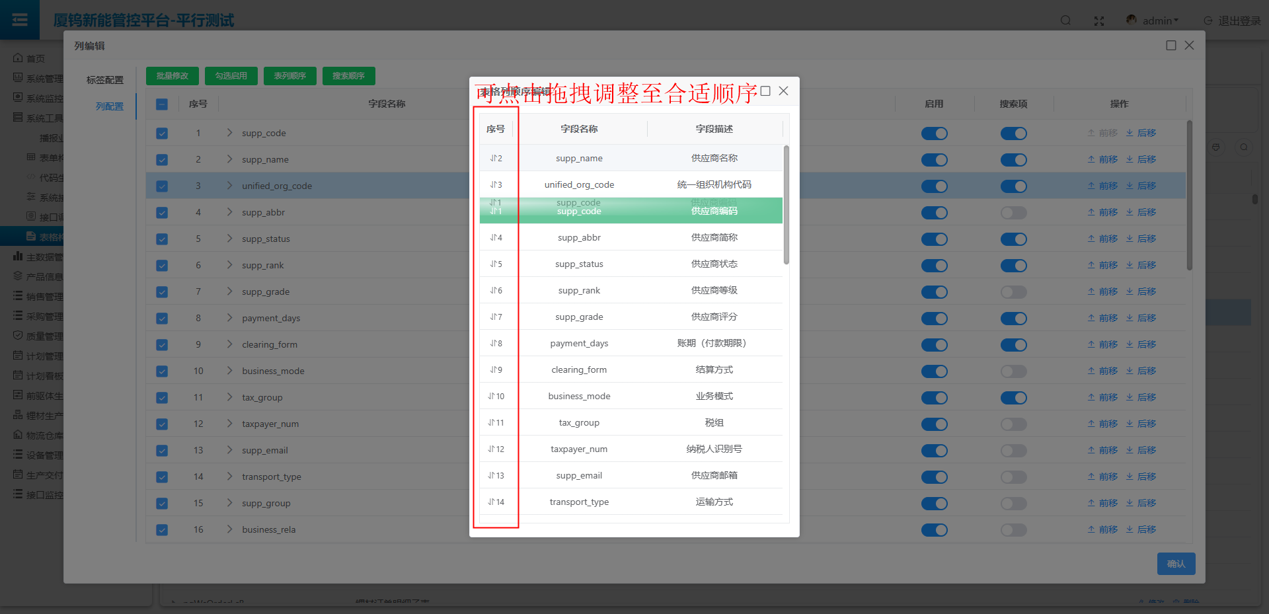The image size is (1269, 614).
Task: Maximize the table column order dialog
Action: tap(765, 91)
